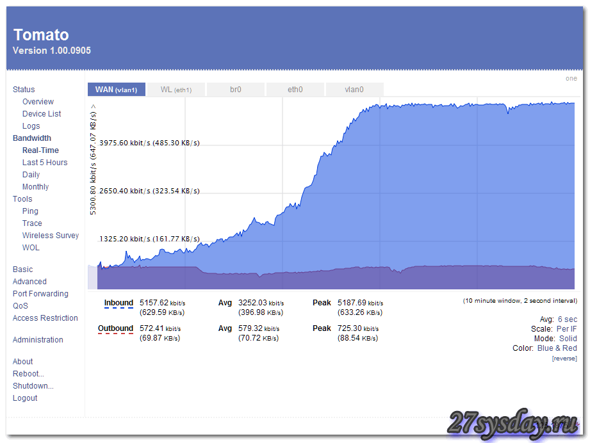View the Logs page
Screen dimensions: 590x443
(31, 126)
